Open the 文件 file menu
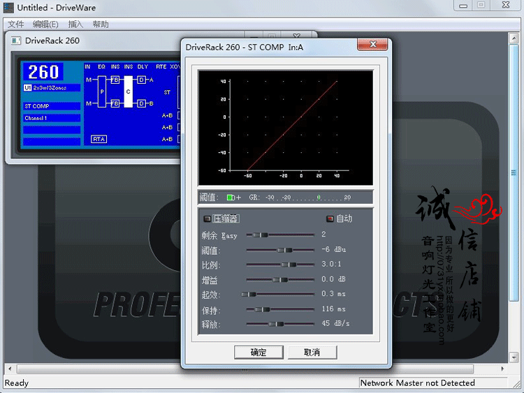The height and width of the screenshot is (393, 524). click(x=15, y=24)
